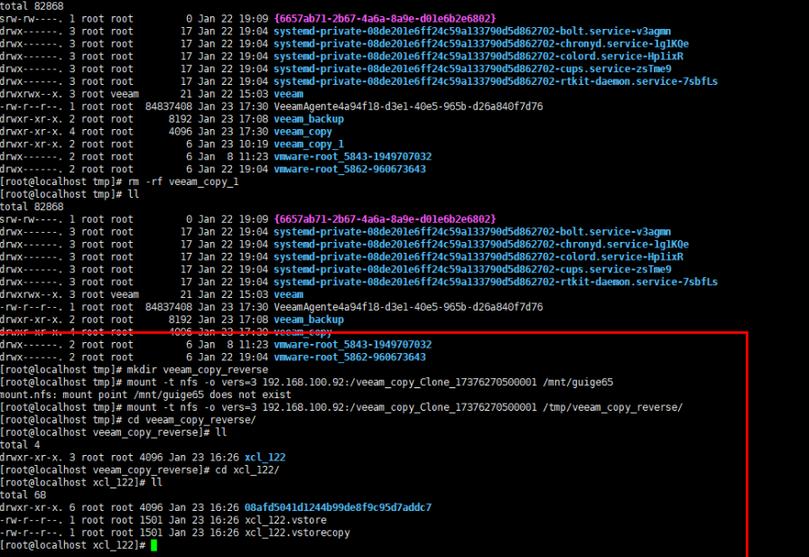This screenshot has height=557, width=809.
Task: Click the vmware-root_5843-1949707032 entry inside red box
Action: tap(352, 344)
